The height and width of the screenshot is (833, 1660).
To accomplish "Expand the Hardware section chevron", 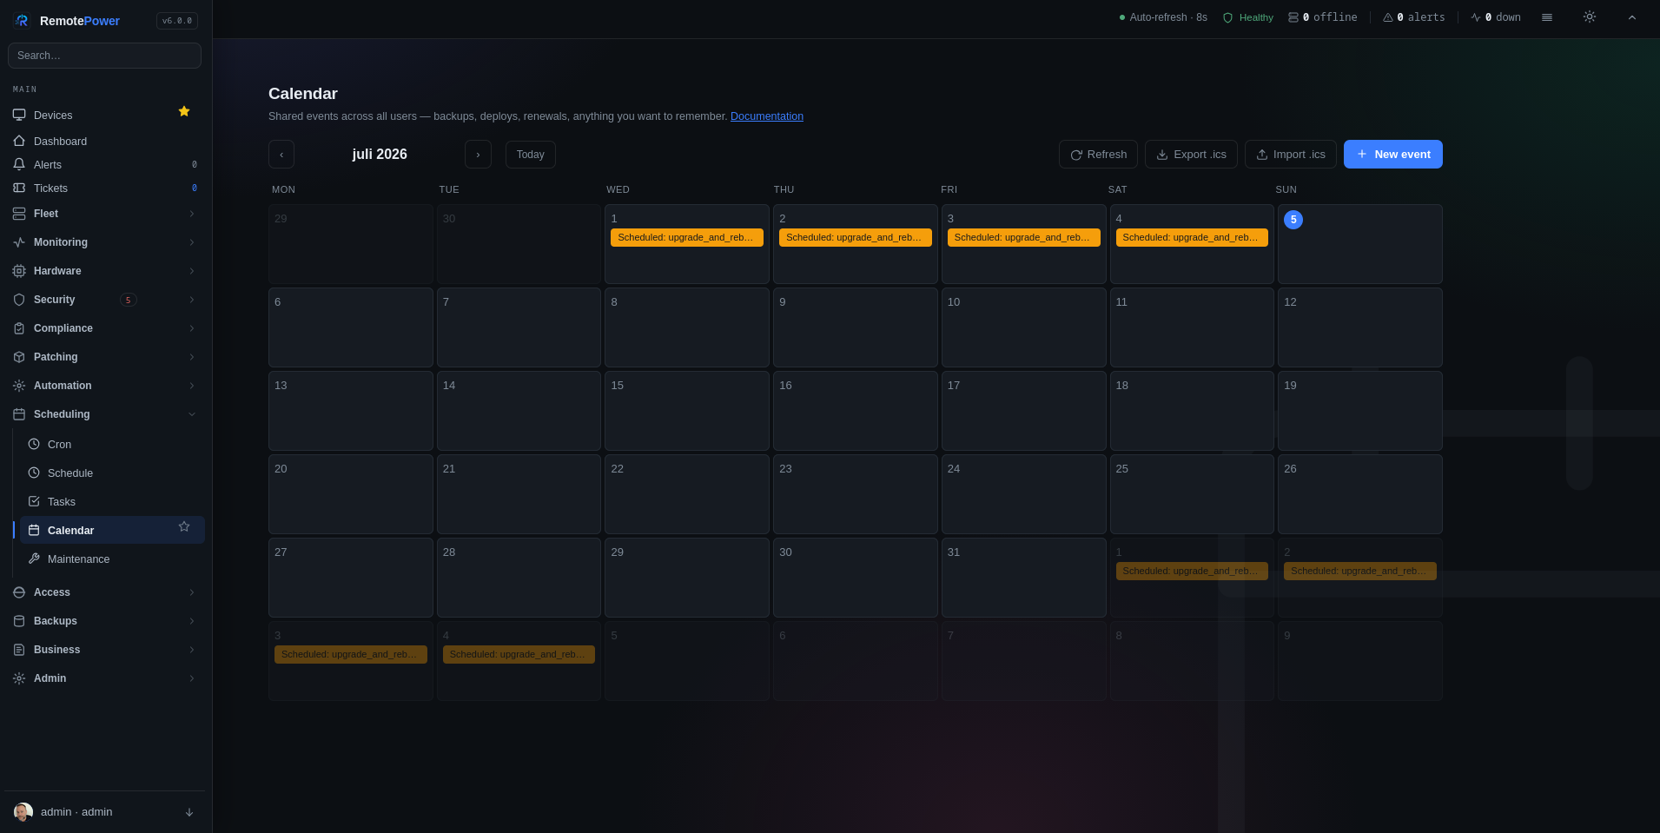I will (x=192, y=271).
